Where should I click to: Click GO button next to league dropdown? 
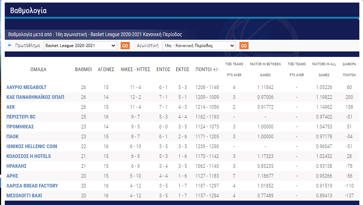point(125,46)
